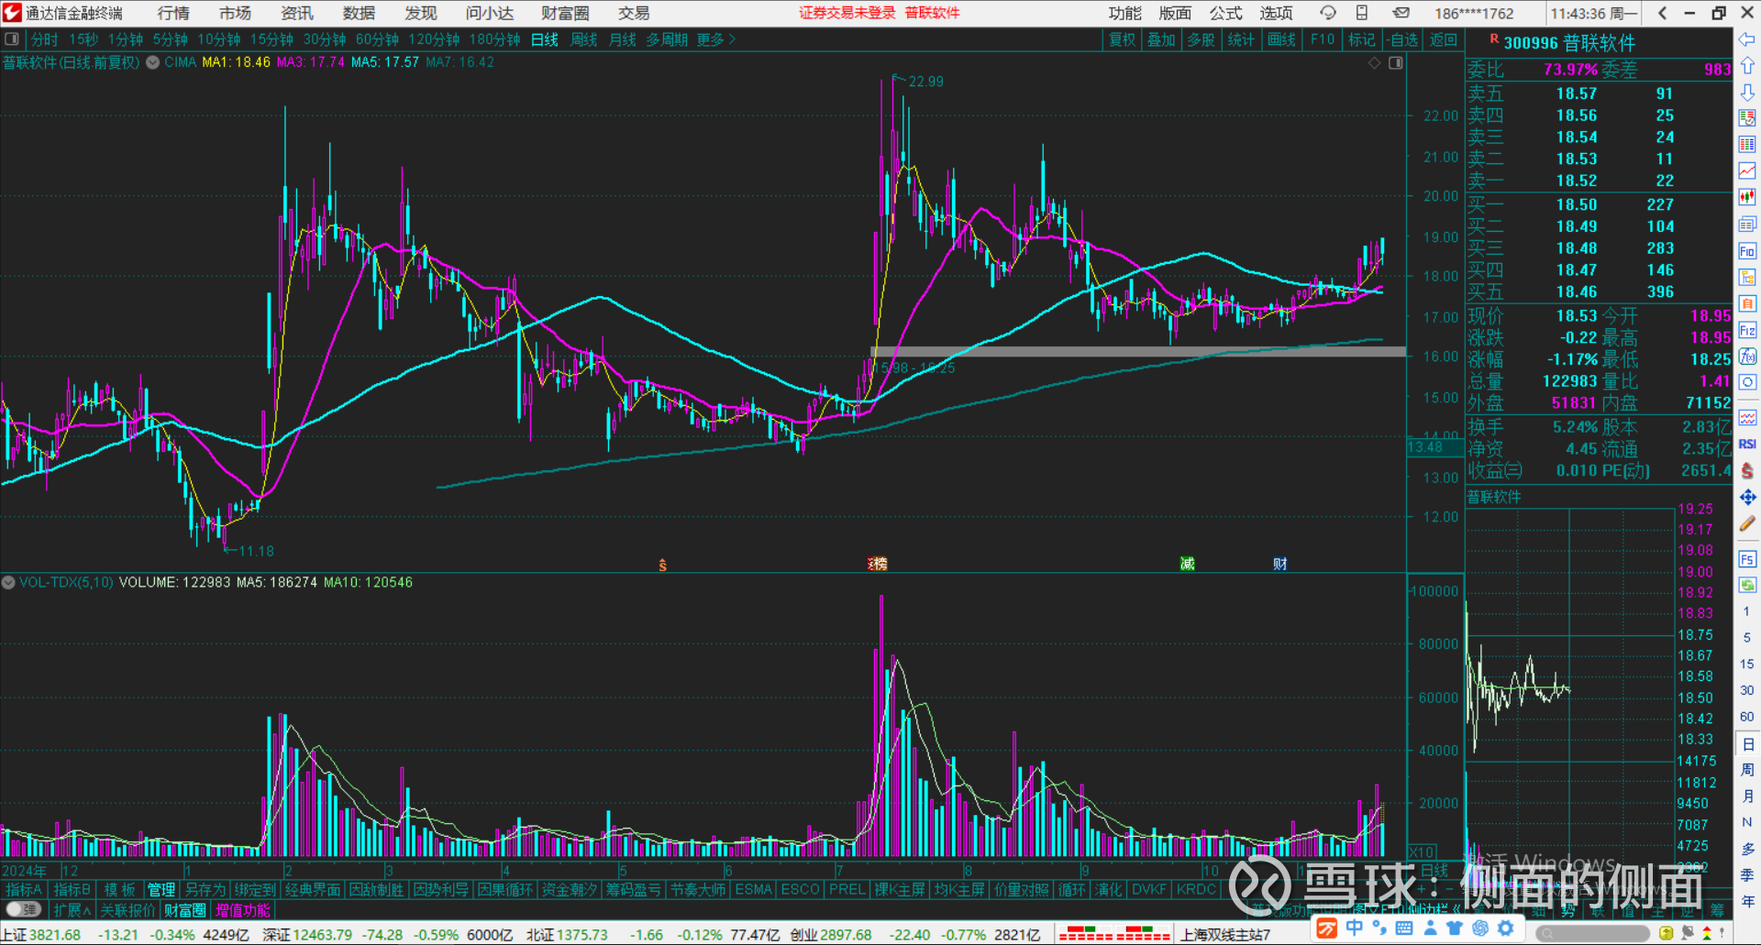Click the 财富圈 button at bottom

[185, 910]
